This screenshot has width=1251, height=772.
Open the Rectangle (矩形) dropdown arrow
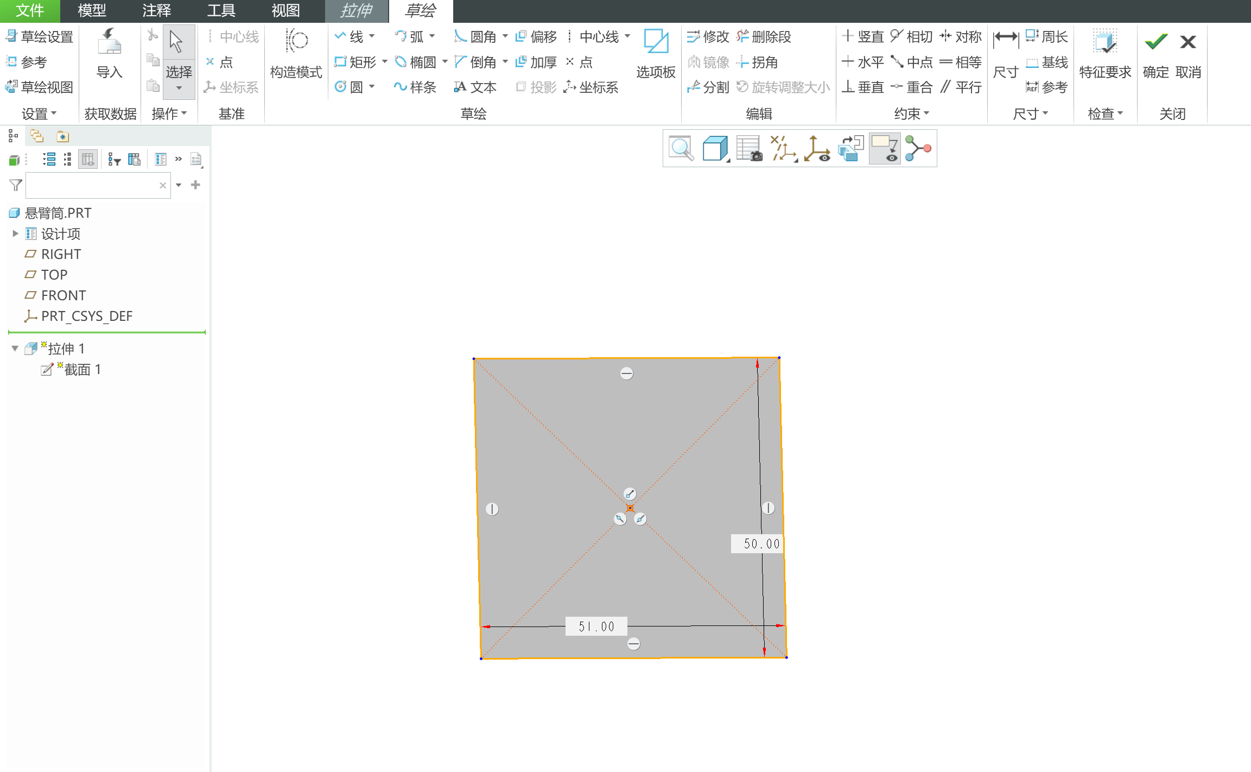[x=385, y=62]
